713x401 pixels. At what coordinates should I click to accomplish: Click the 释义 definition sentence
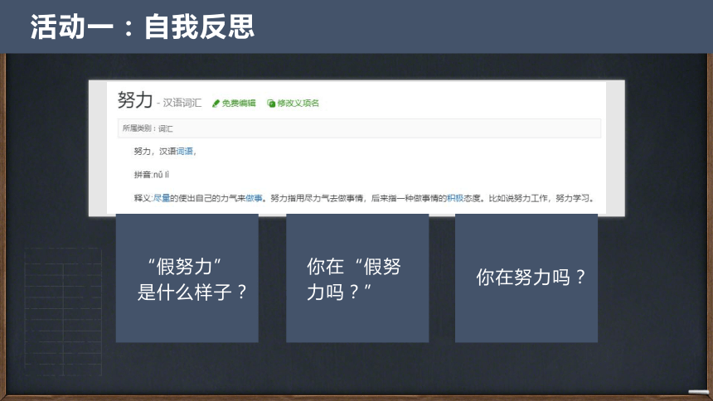point(364,198)
